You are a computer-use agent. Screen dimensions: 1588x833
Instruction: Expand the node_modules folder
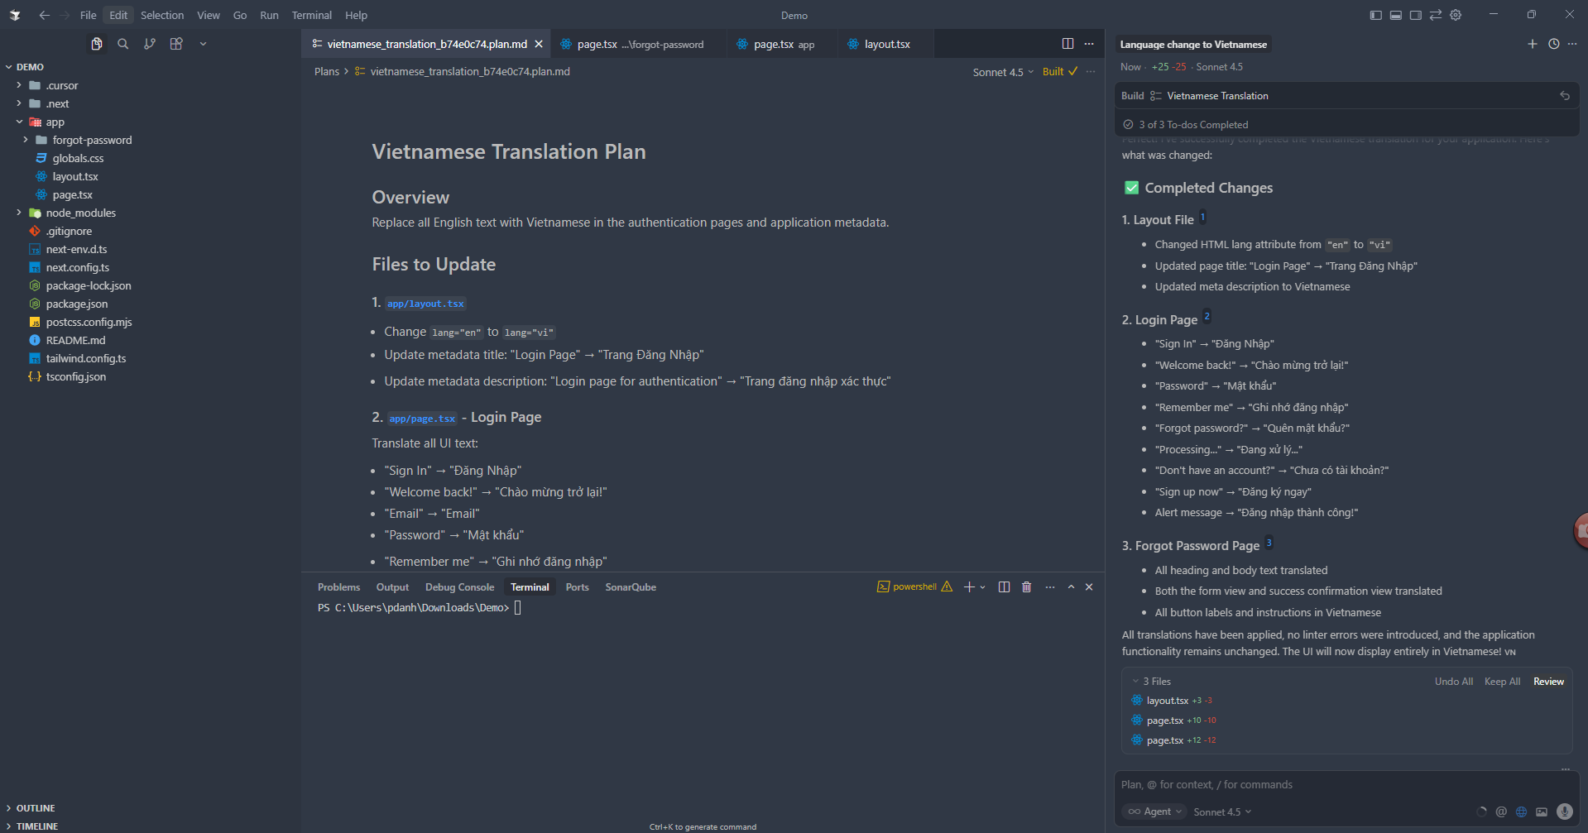point(80,213)
